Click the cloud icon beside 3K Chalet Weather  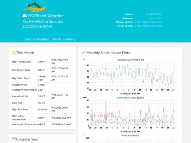point(25,16)
